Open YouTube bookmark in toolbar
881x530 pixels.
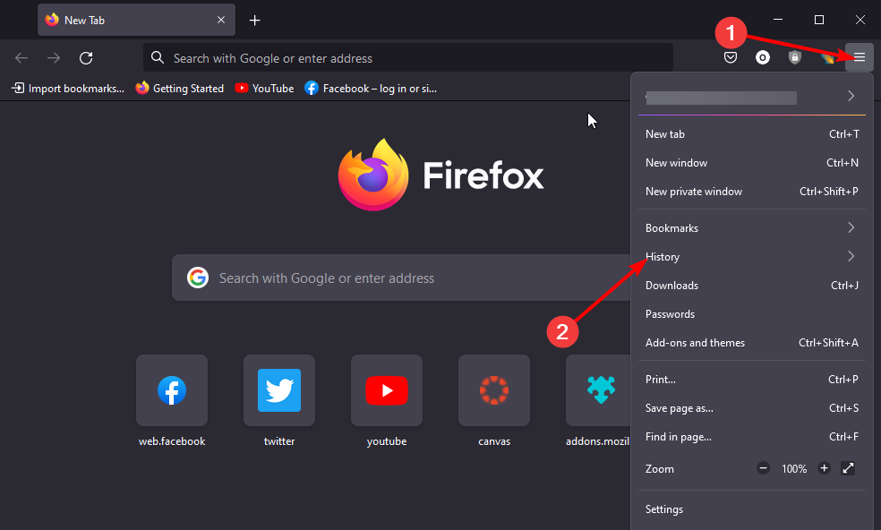[265, 89]
